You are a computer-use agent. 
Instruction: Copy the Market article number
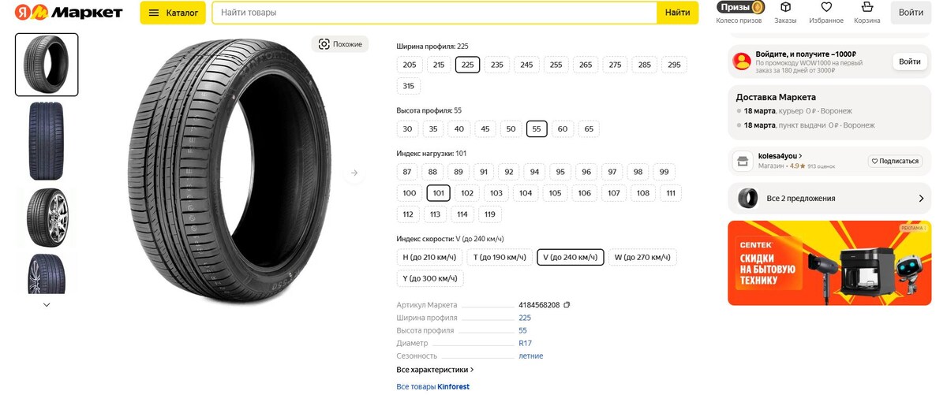coord(567,305)
